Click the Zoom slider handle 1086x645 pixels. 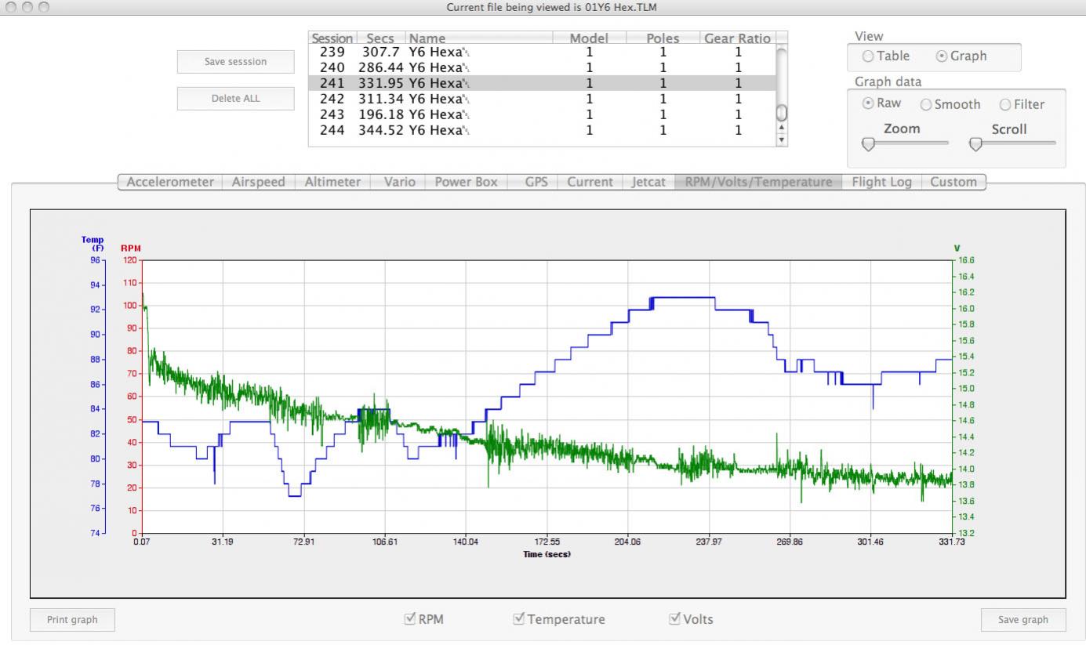pyautogui.click(x=868, y=144)
